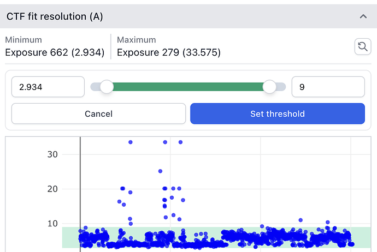
Task: Click the CTF fit resolution (A) header title
Action: 54,16
